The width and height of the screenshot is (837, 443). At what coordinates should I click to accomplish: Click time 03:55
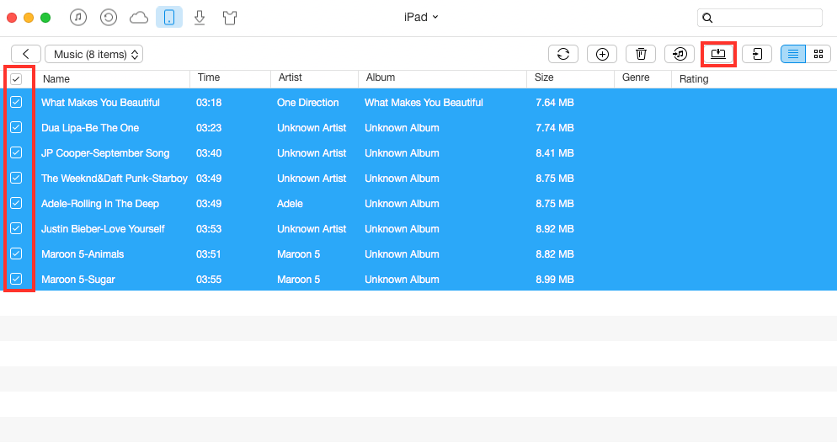tap(209, 279)
